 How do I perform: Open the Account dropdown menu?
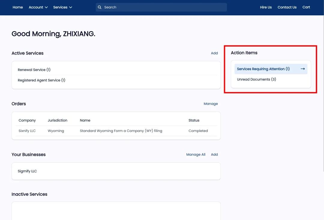38,7
